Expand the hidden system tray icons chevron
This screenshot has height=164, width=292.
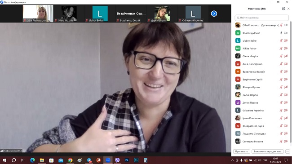click(232, 160)
